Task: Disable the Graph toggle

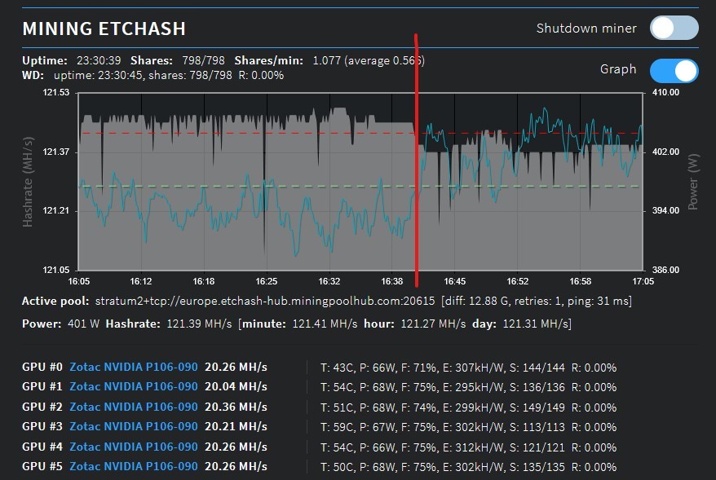Action: 674,71
